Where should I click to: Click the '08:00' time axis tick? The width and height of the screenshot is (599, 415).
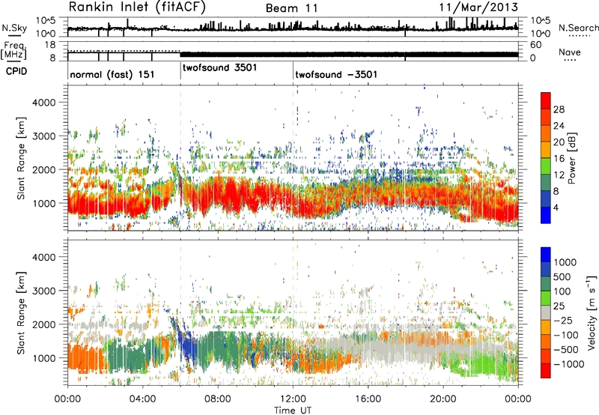coord(218,399)
